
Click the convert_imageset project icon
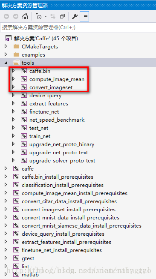coord(24,87)
